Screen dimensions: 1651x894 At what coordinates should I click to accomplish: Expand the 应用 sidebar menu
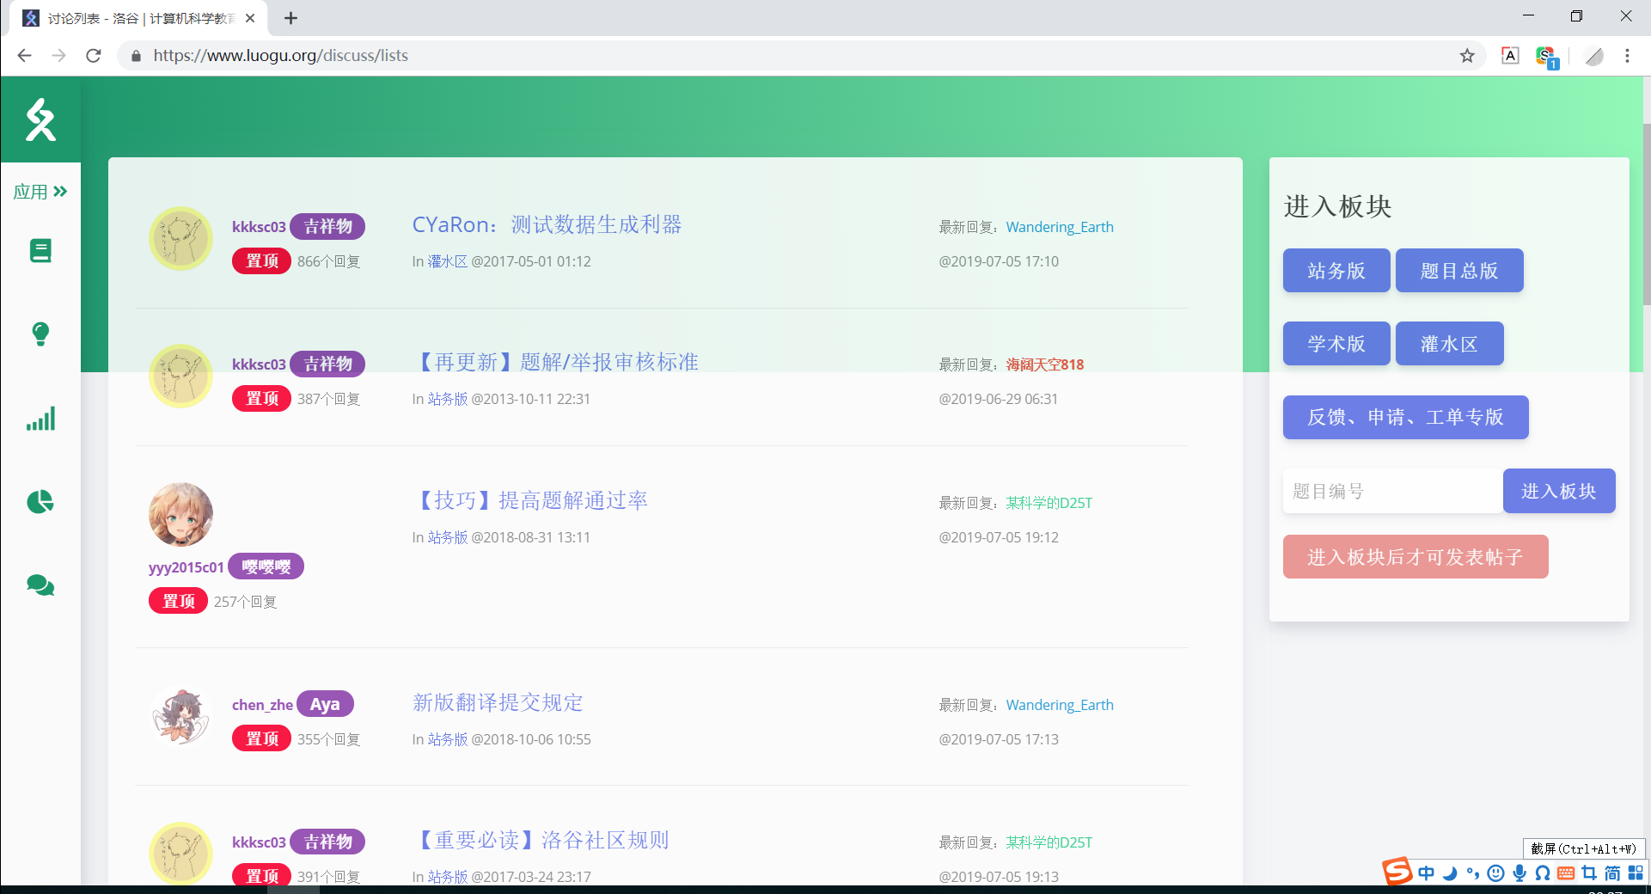(x=40, y=192)
